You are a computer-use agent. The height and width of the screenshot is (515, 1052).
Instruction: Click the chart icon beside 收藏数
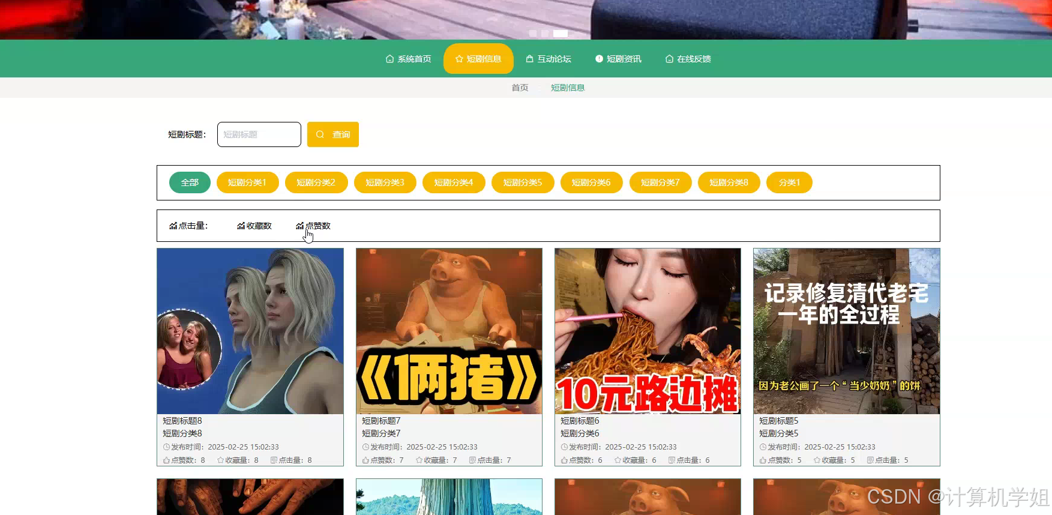point(241,226)
